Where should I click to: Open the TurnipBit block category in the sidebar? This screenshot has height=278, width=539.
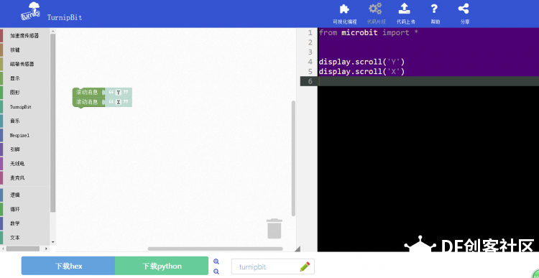tap(24, 107)
